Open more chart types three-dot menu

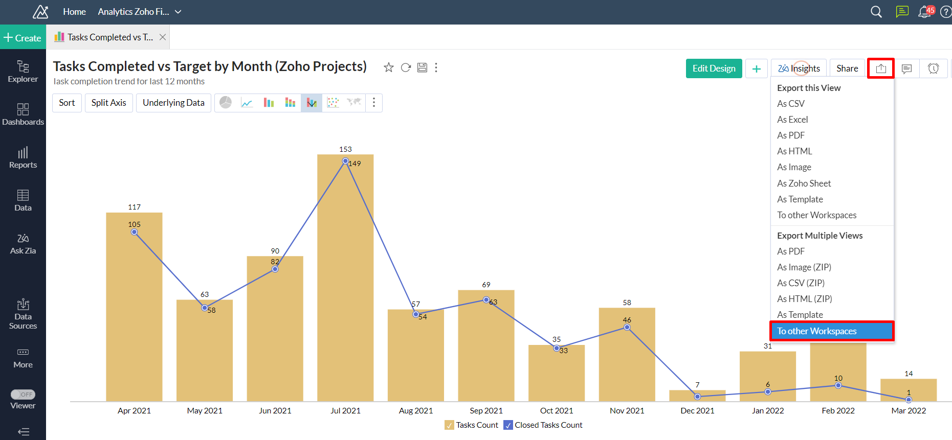point(374,103)
